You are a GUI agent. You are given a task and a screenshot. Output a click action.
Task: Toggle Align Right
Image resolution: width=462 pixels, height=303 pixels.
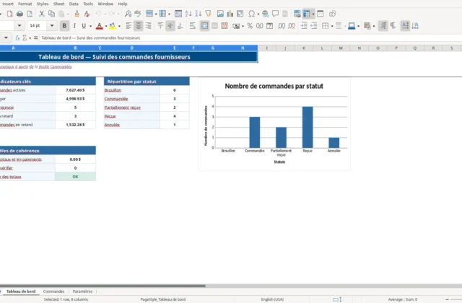pos(148,26)
